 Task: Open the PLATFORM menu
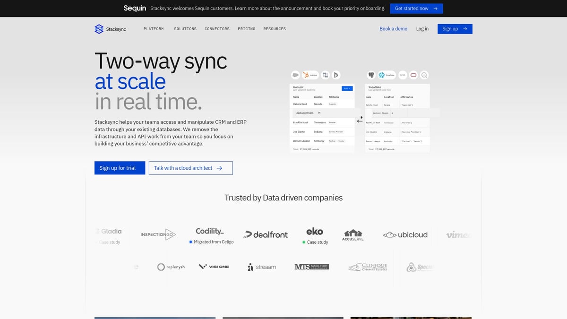pyautogui.click(x=153, y=29)
